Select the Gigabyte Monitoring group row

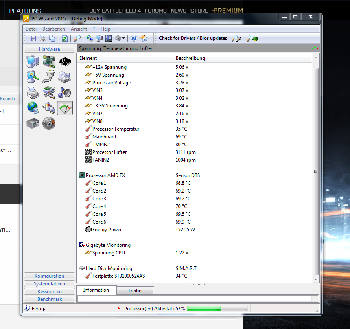click(194, 245)
